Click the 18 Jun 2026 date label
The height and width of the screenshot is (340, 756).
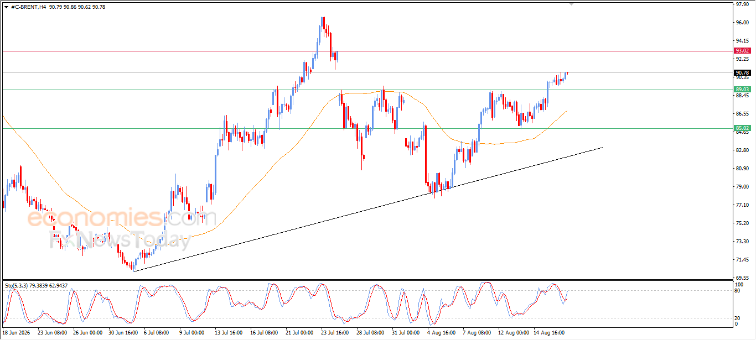(15, 333)
